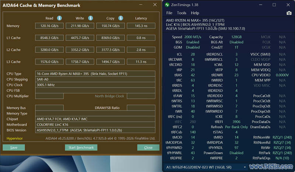
Task: Click the L1 Cache Write value 4475.7 GB/s
Action: coord(80,38)
